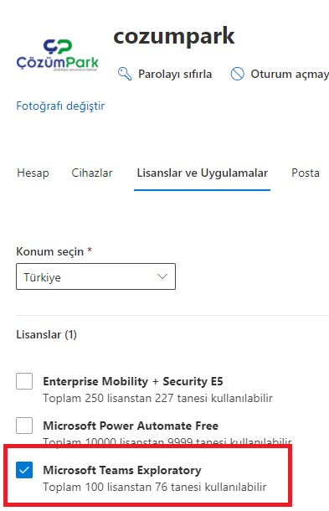Select Oturum açmayı engelle action
Screen dimensions: 329x511
290,74
